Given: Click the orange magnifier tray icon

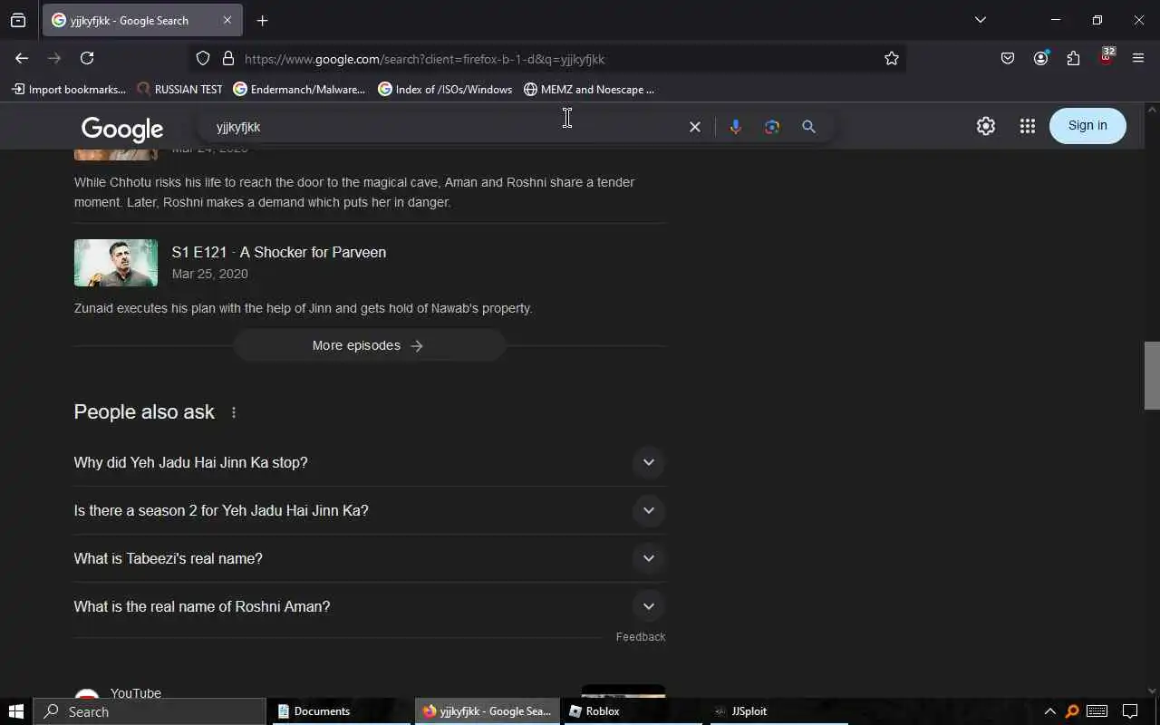Looking at the screenshot, I should 1072,711.
